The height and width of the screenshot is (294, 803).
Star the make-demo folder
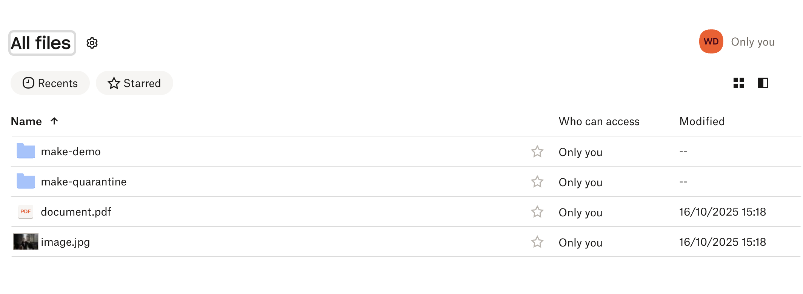(x=537, y=152)
